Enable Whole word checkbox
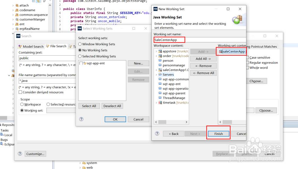Viewport: 298px width, 169px height. (x=247, y=68)
